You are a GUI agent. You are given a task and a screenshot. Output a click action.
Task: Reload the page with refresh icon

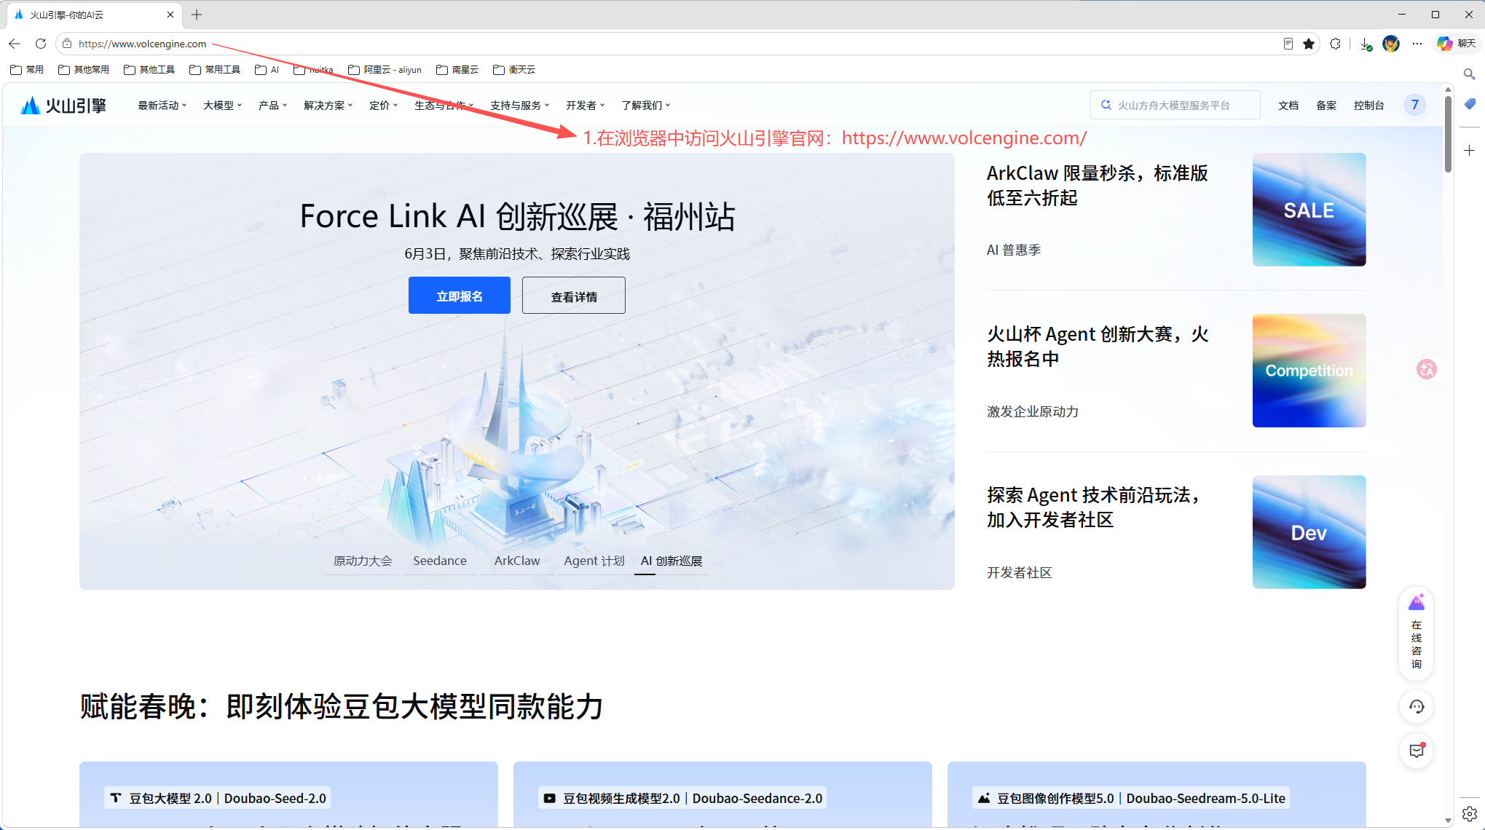(41, 44)
